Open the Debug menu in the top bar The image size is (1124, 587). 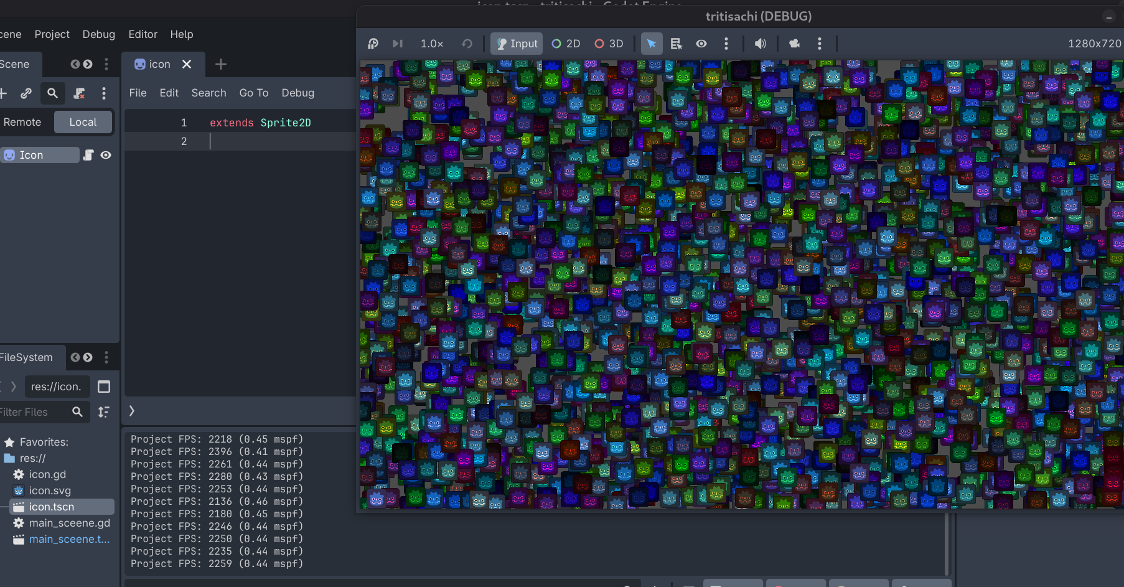[99, 34]
